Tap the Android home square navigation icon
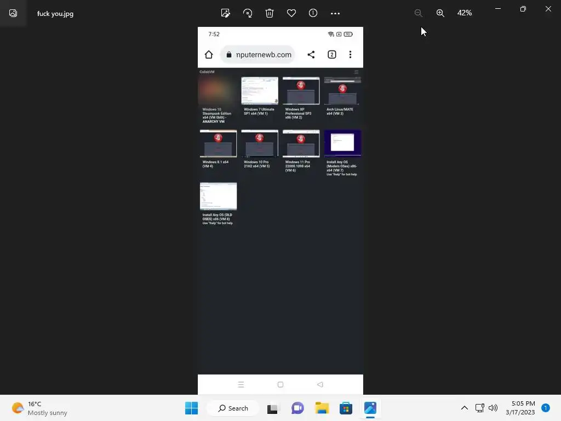 pos(280,384)
